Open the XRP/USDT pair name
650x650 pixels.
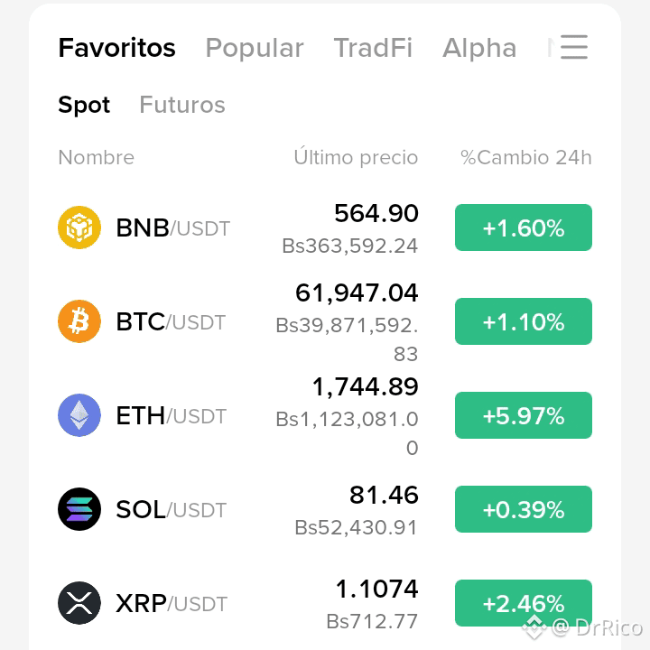172,604
